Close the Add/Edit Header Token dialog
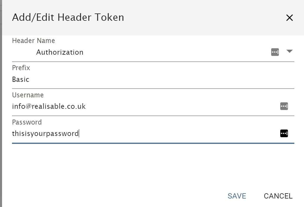304x207 pixels. click(x=289, y=18)
